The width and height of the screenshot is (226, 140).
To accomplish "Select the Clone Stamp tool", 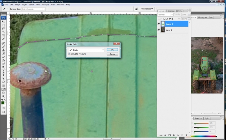I will [3, 50].
